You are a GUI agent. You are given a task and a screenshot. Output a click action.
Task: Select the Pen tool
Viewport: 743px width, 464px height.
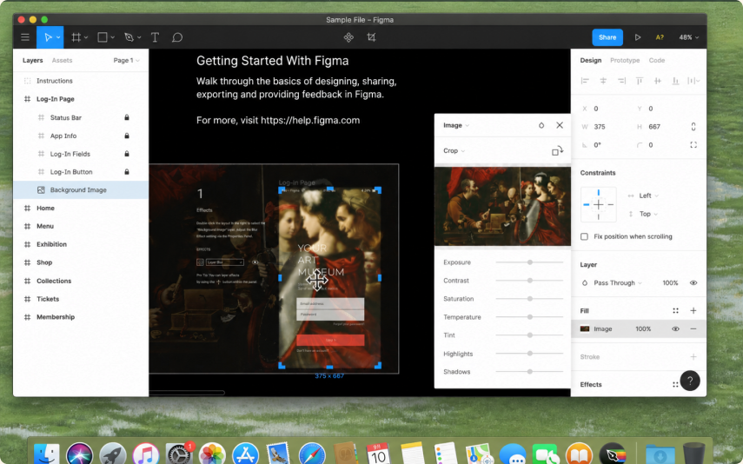129,37
